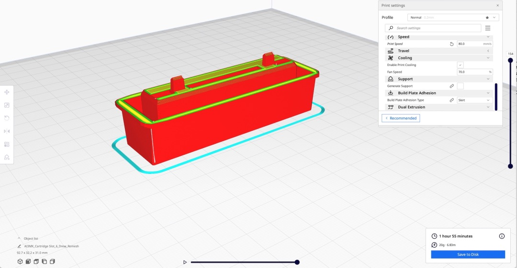This screenshot has width=517, height=268.
Task: Select the Move tool in left toolbar
Action: (x=7, y=92)
